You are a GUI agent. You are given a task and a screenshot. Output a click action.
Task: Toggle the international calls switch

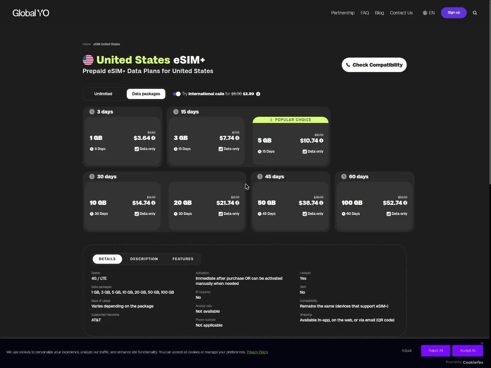[176, 94]
